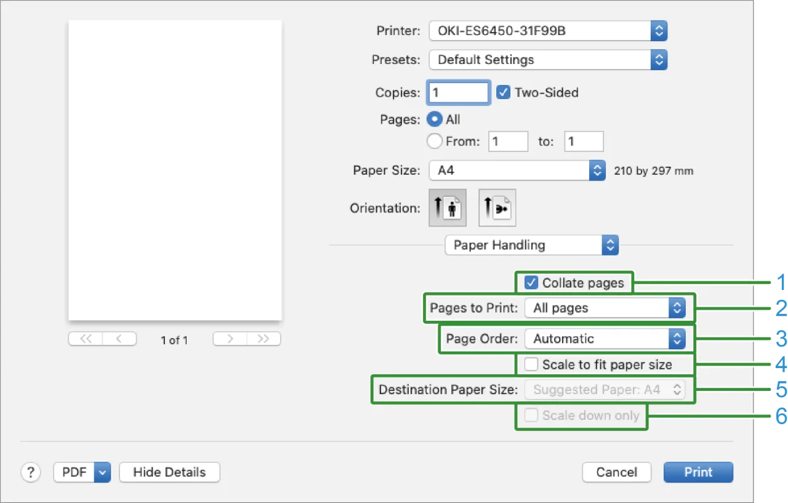788x503 pixels.
Task: Select the All pages radio button
Action: pos(435,119)
